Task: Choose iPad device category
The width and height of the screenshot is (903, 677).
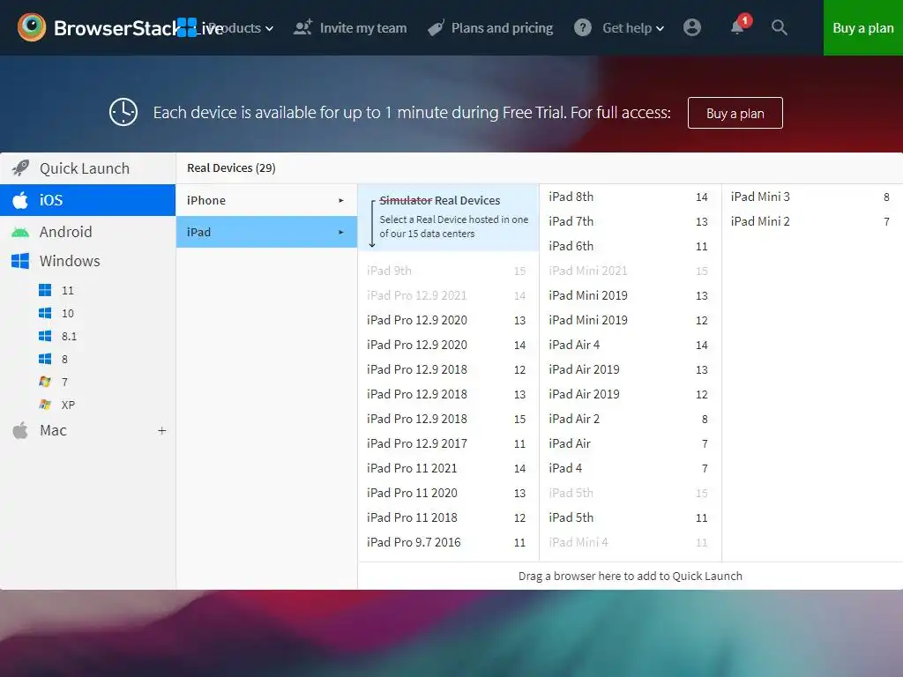Action: click(266, 232)
